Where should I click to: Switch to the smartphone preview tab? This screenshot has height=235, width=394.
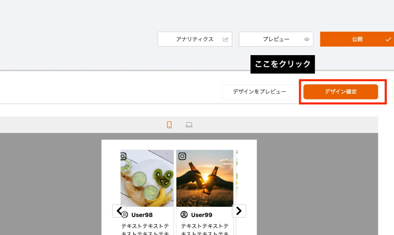pos(169,125)
